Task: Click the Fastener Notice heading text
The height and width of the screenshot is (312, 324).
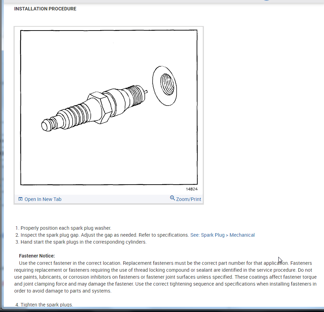Action: 37,256
